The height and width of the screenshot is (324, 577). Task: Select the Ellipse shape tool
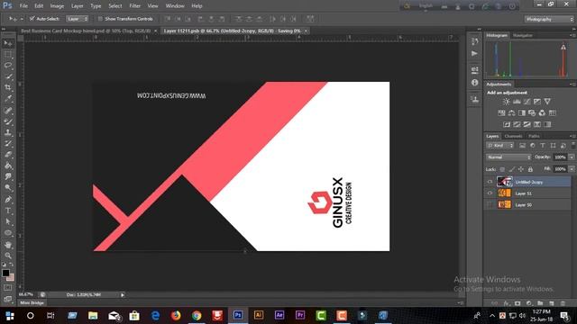click(x=8, y=233)
